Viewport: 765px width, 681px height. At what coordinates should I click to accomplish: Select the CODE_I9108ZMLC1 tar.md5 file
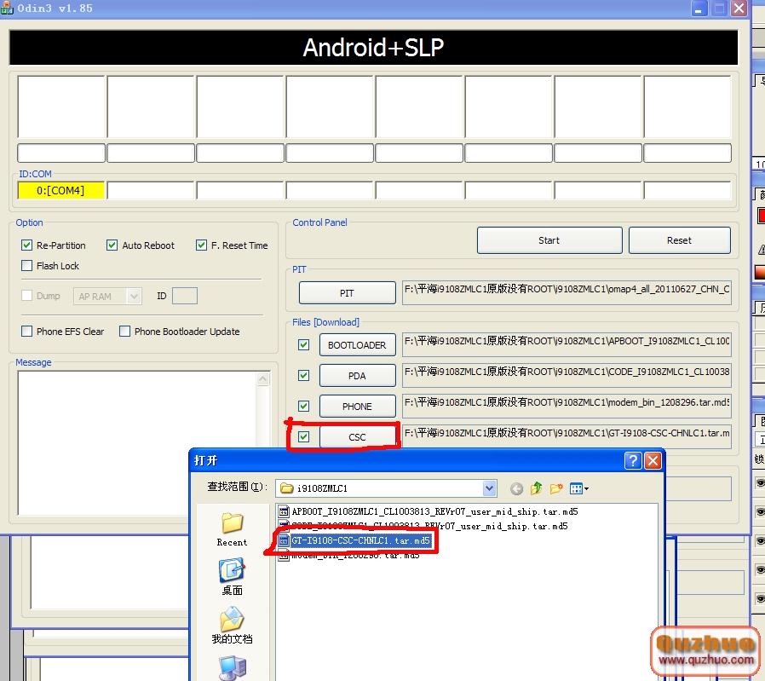423,526
